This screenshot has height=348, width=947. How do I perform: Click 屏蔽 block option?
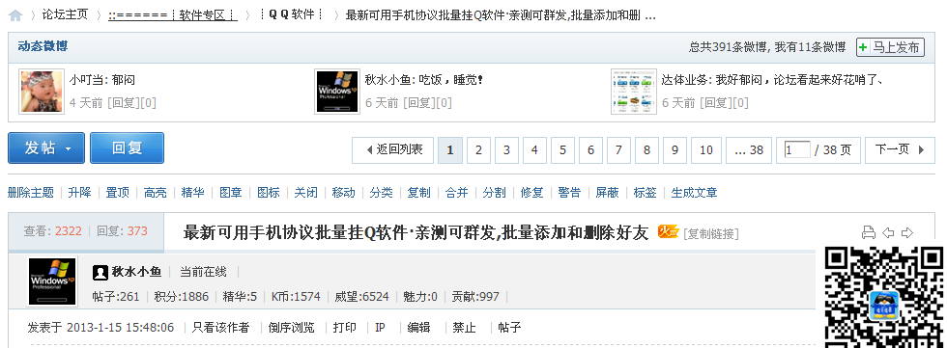click(608, 193)
